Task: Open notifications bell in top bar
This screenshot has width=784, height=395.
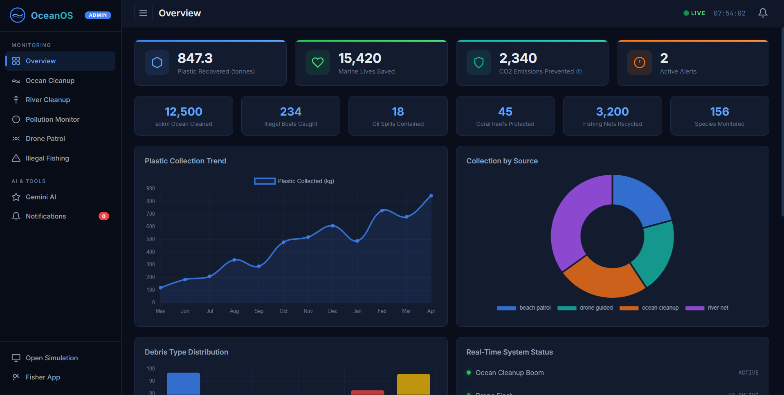Action: click(x=763, y=13)
